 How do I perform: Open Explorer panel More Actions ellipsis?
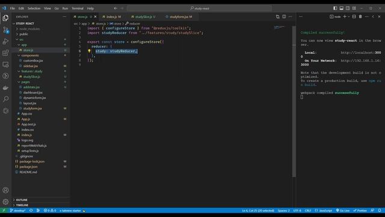pyautogui.click(x=64, y=17)
